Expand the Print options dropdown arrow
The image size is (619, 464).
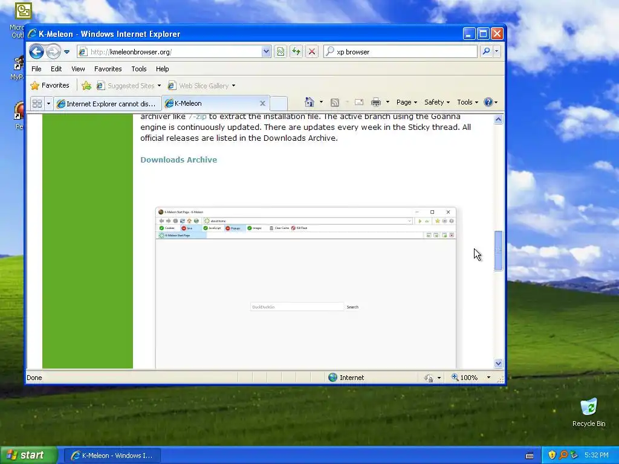tap(387, 102)
